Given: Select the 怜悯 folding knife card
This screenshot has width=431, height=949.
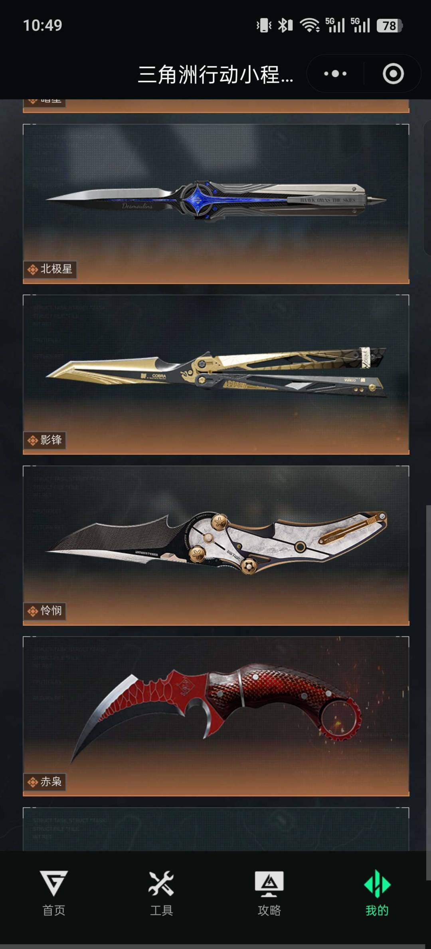Looking at the screenshot, I should pyautogui.click(x=216, y=545).
